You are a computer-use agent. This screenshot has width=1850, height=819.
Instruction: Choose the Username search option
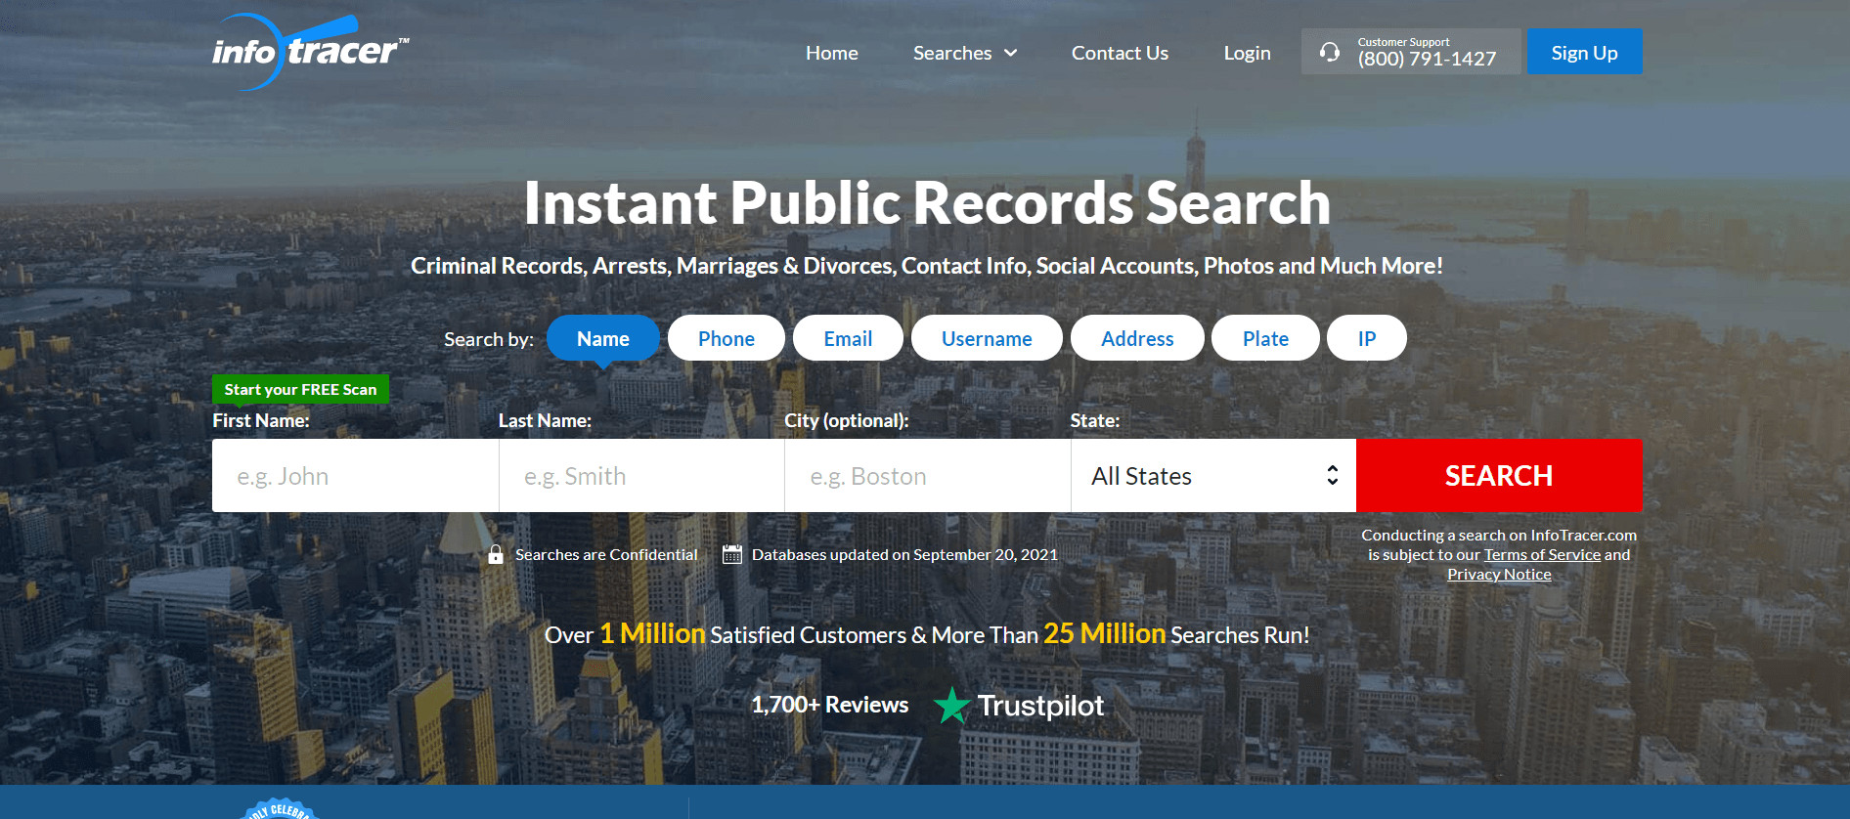987,338
